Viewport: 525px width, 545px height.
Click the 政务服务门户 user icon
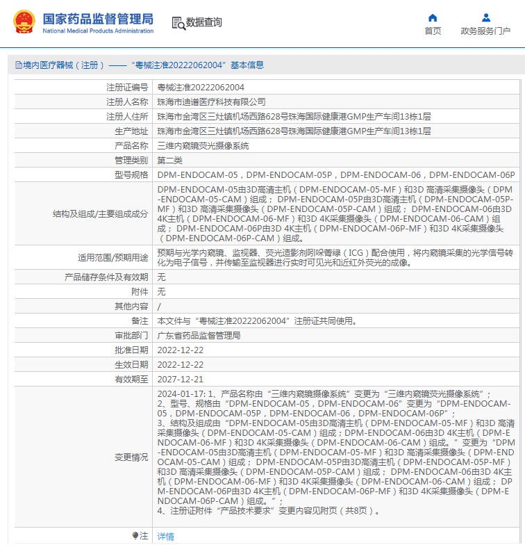[486, 18]
